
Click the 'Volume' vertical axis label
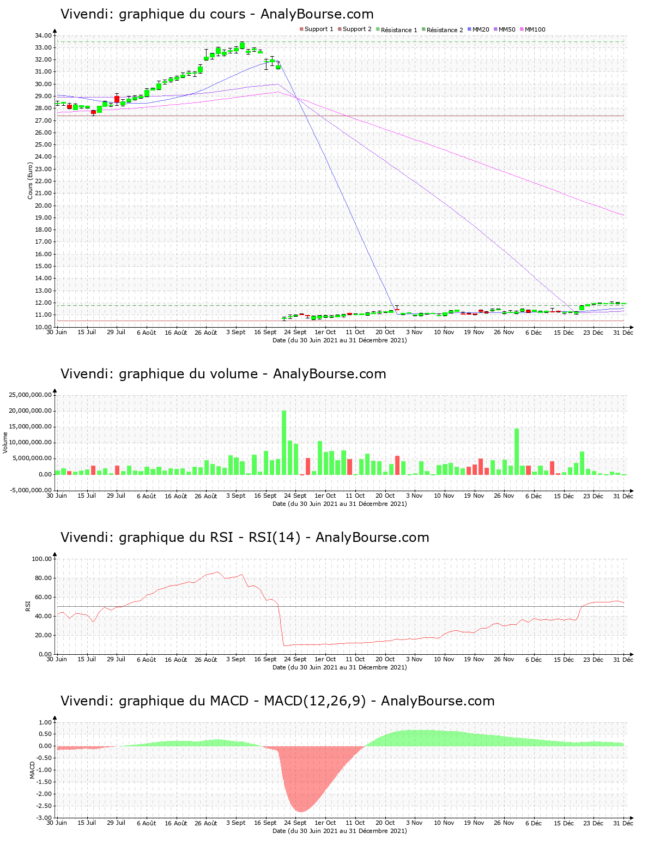[x=5, y=443]
